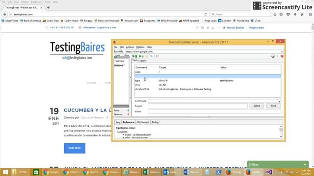Screen dimensions: 314x176
Task: Click the Firefox home icon
Action: (302, 14)
